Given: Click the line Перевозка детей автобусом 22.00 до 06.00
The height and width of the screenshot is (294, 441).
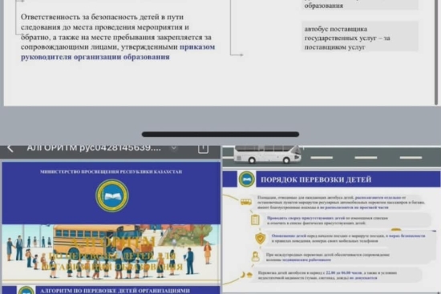Looking at the screenshot, I should click(327, 275).
